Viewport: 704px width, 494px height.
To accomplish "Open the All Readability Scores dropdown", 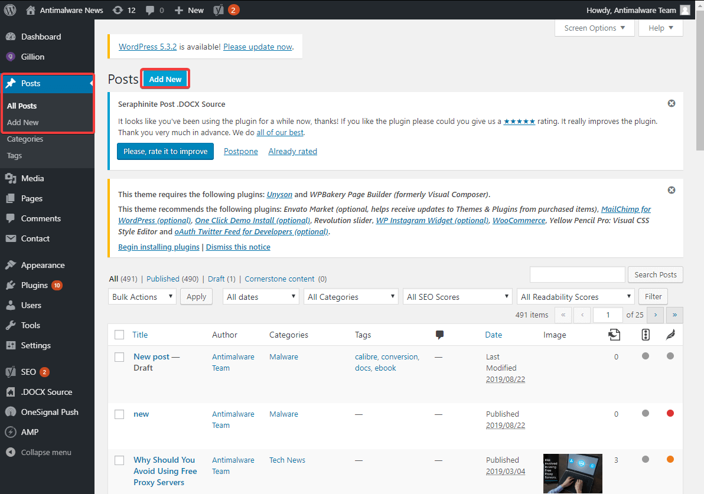I will click(x=575, y=296).
